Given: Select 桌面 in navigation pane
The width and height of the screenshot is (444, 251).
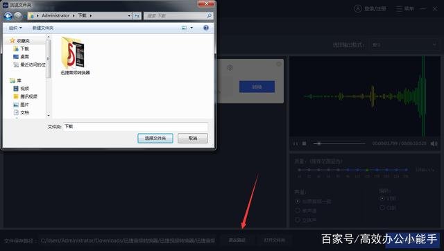Looking at the screenshot, I should click(22, 57).
